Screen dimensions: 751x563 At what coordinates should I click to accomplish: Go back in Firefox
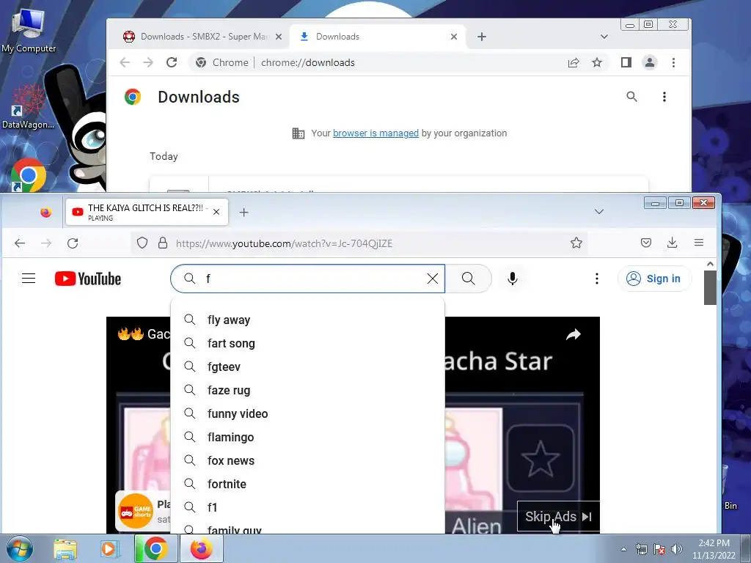point(20,243)
